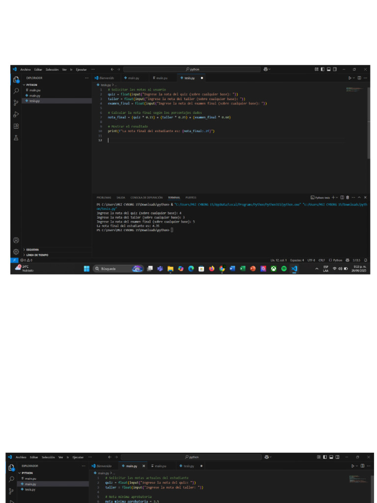377x503 pixels.
Task: Close the terminal panel with X
Action: coord(365,197)
